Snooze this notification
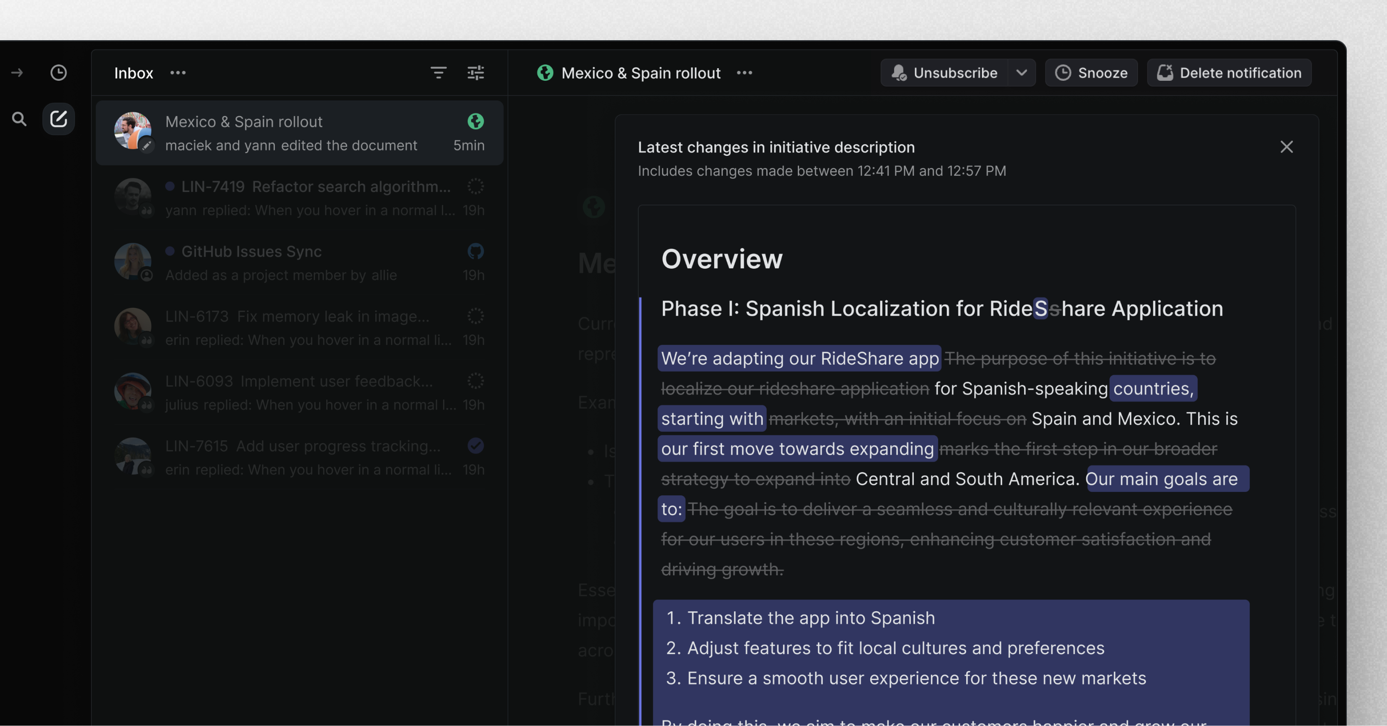Image resolution: width=1387 pixels, height=726 pixels. click(x=1091, y=73)
